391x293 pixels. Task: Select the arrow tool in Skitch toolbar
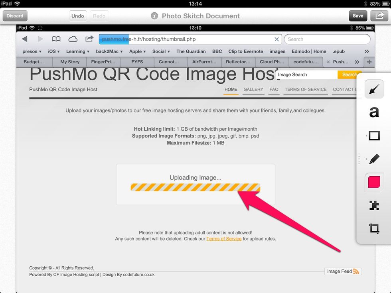374,89
